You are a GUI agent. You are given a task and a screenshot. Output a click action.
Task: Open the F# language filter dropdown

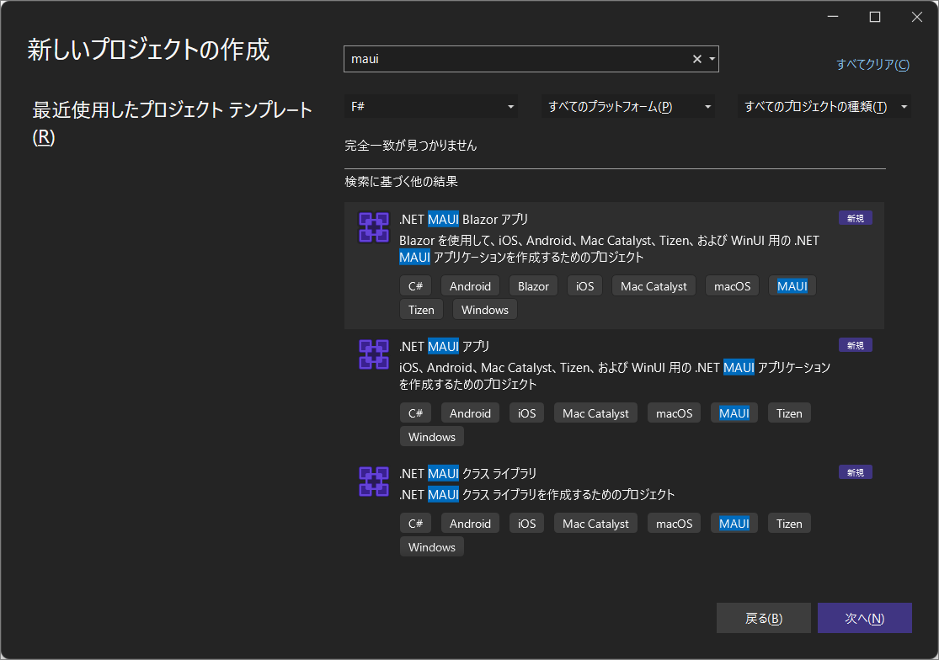[x=431, y=107]
